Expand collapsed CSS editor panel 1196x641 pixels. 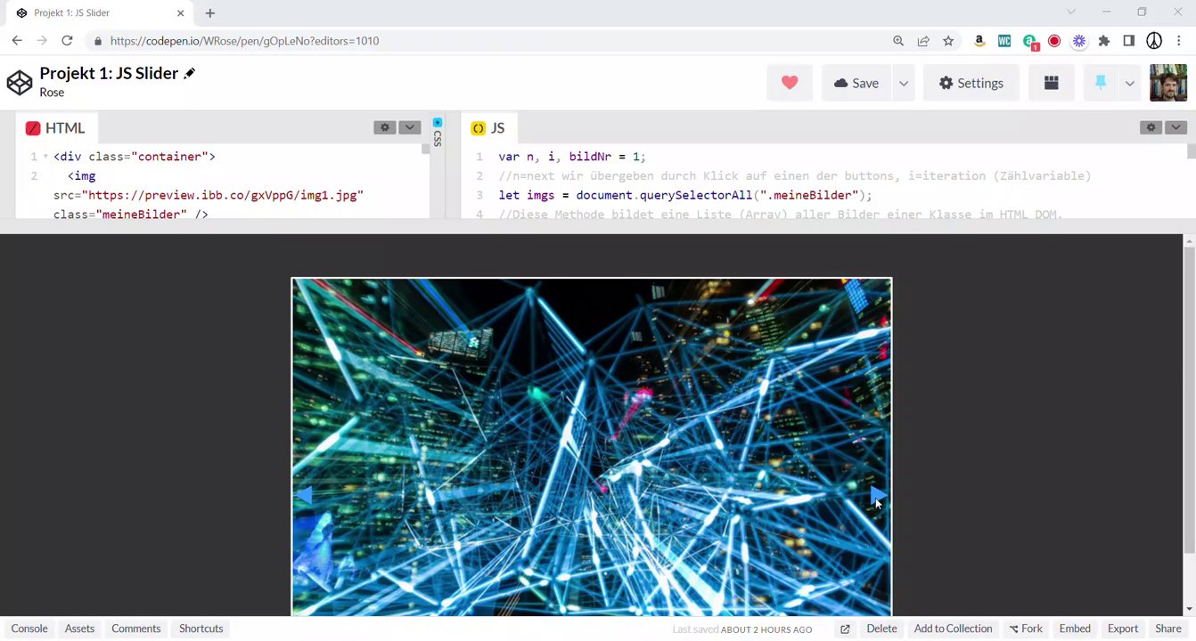coord(438,134)
